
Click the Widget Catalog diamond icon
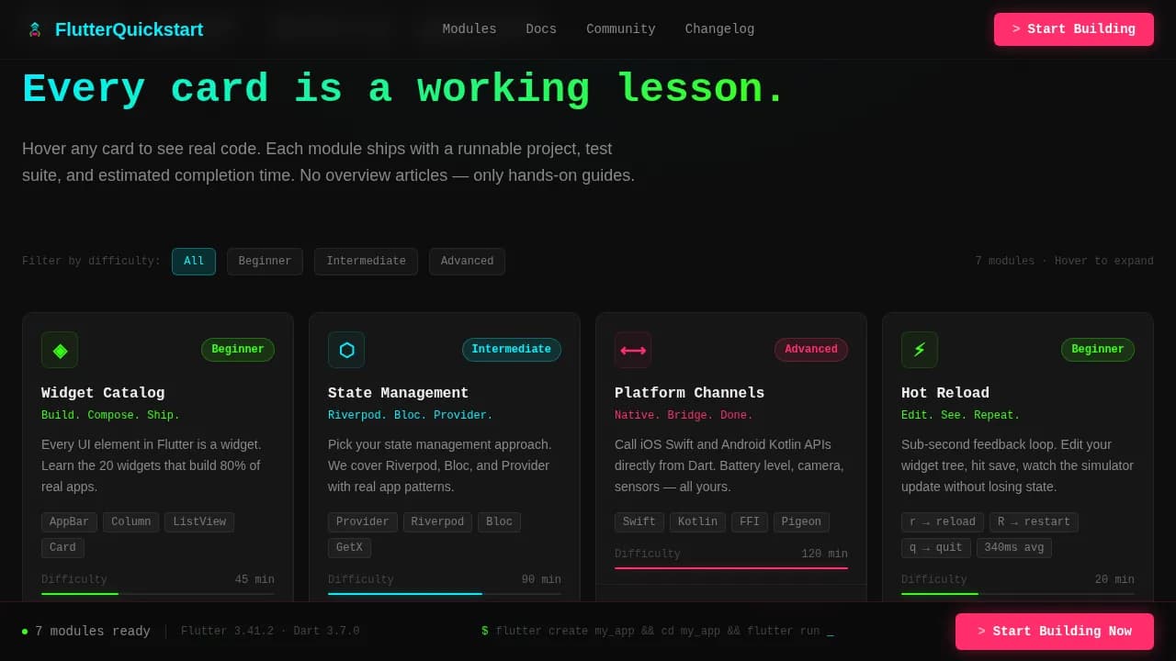(x=60, y=350)
